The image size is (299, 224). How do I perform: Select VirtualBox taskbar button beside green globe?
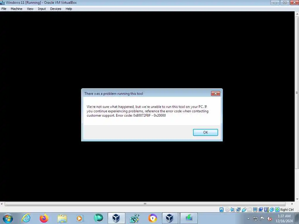[116, 218]
